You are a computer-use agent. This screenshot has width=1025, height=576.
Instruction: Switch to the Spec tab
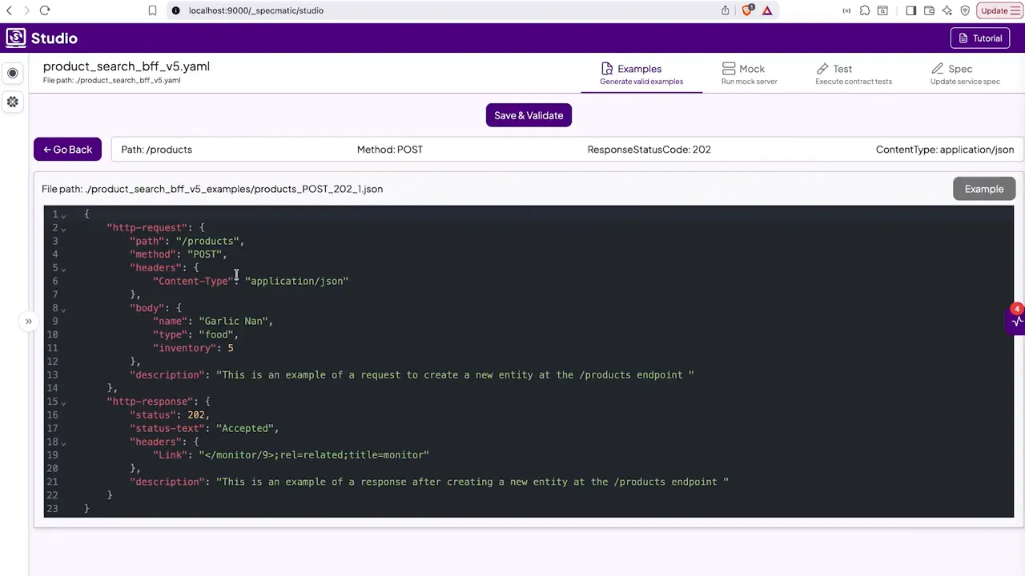960,74
